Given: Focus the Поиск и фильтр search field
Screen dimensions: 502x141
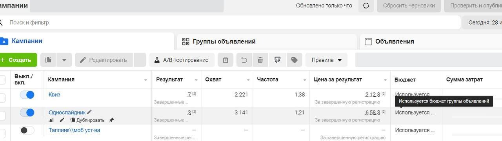Looking at the screenshot, I should [231, 23].
